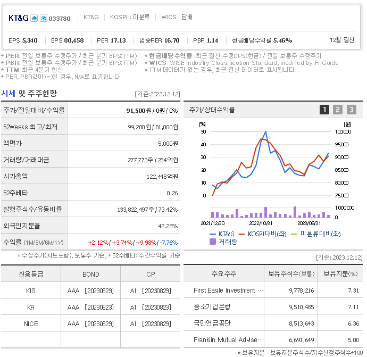The image size is (367, 357).
Task: Click the 9,510,485 share count
Action: pyautogui.click(x=302, y=307)
